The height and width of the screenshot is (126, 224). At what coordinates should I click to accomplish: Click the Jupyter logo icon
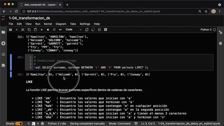(3, 18)
